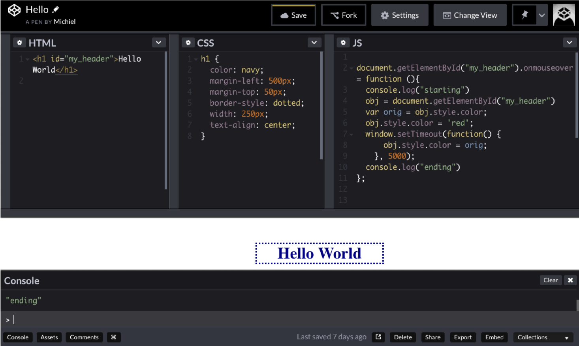Collapse JS line 7 fold arrow

(x=351, y=135)
